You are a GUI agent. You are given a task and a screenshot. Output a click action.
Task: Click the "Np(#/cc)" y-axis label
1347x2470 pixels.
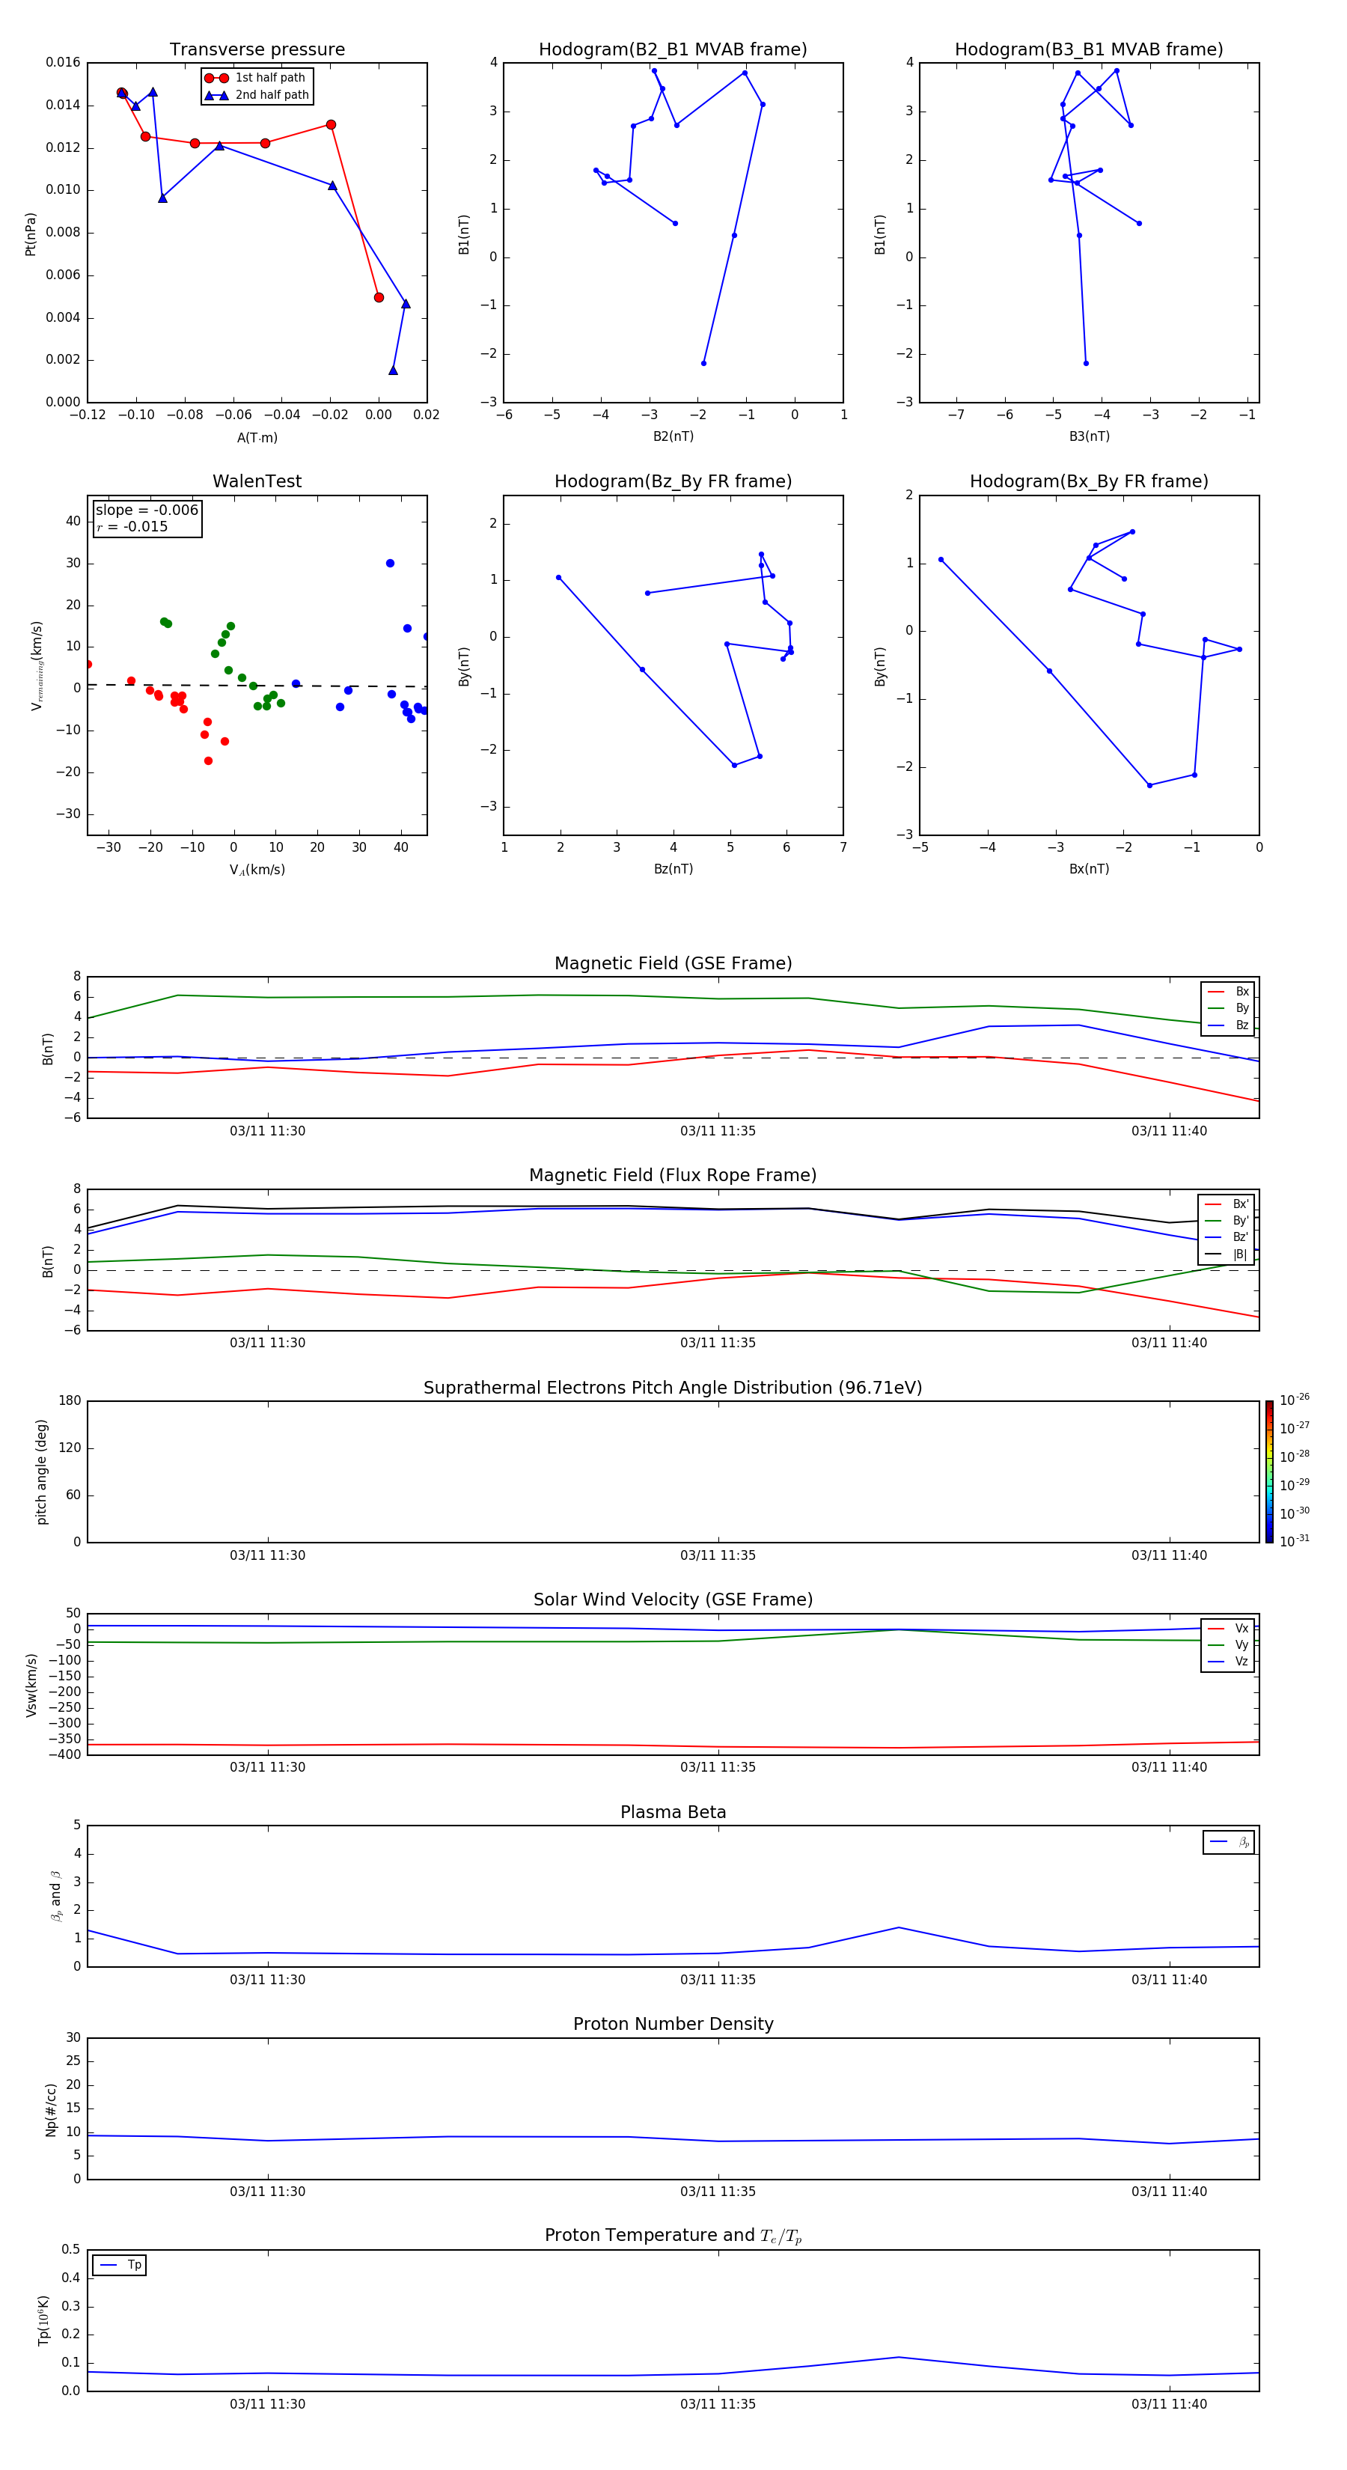tap(51, 2108)
